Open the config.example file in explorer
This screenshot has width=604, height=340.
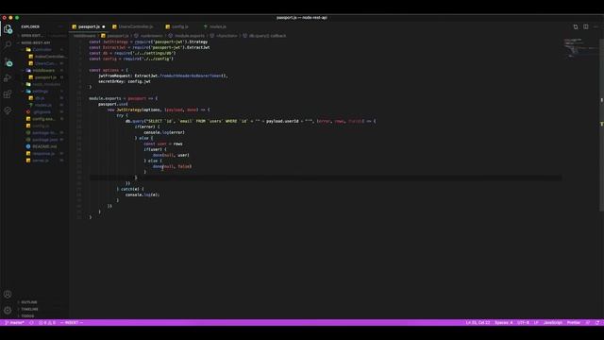(43, 119)
